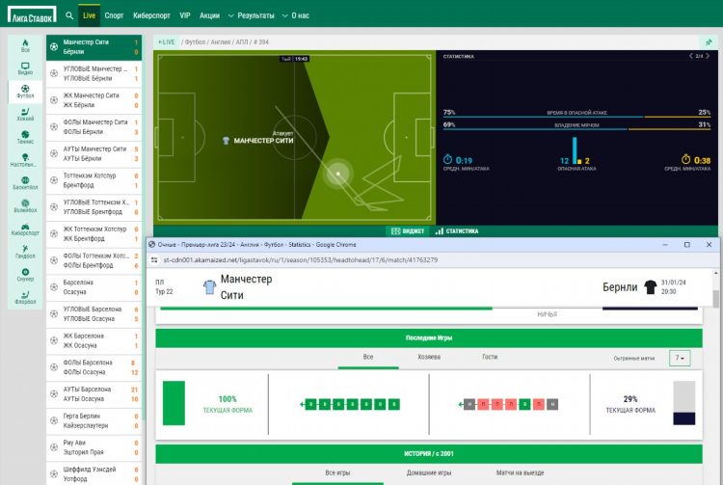Screen dimensions: 723x485
Task: Open Герта Берлин – Кайзерслаутерн match
Action: (94, 421)
